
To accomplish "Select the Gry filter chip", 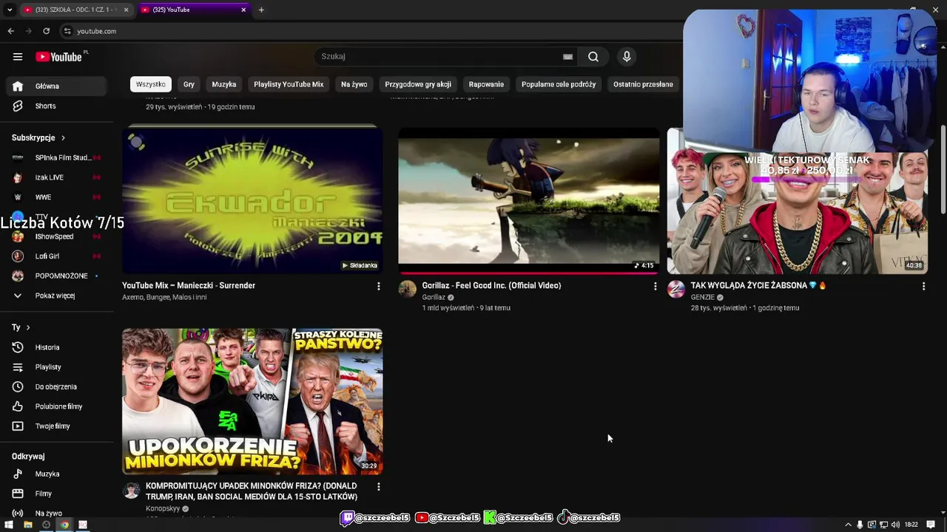I will [x=189, y=84].
